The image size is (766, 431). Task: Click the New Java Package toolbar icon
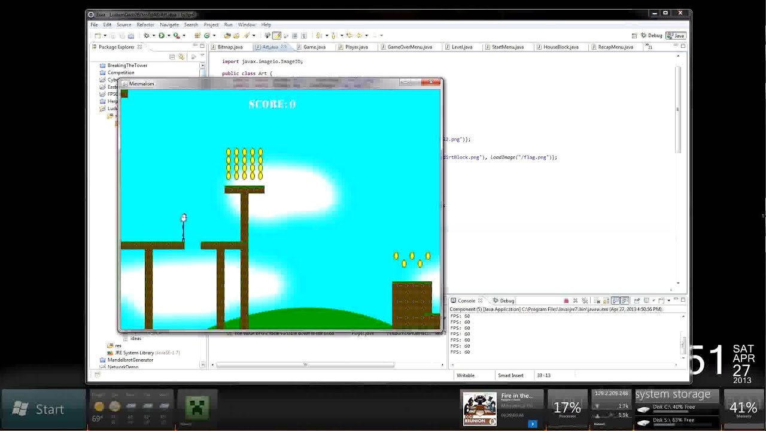coord(197,35)
